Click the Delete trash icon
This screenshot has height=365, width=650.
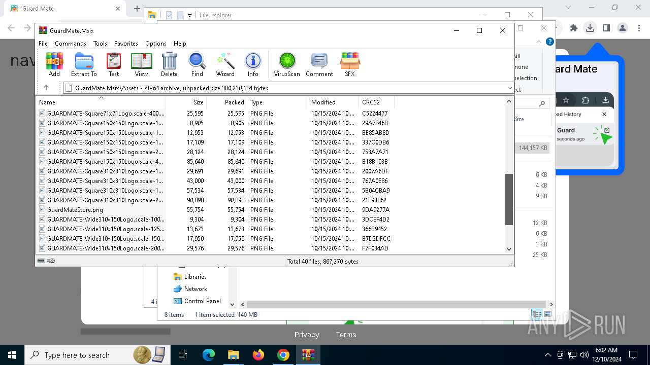click(169, 64)
